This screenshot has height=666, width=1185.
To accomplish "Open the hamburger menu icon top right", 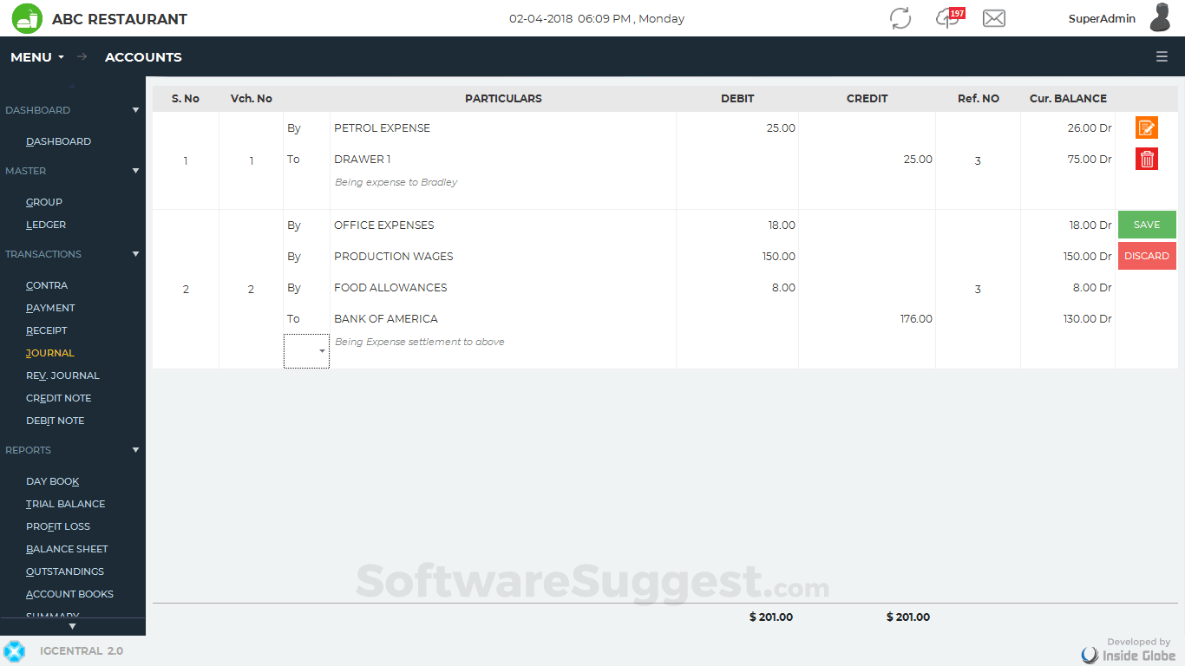I will click(1162, 56).
